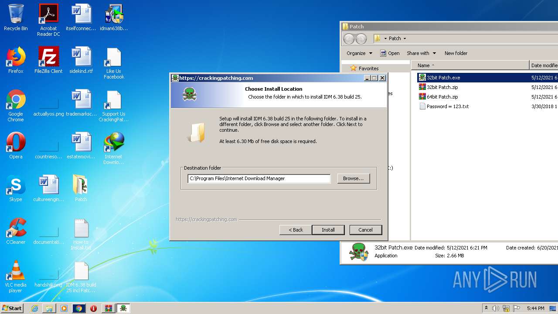Open FileZilla Client desktop shortcut
558x314 pixels.
tap(48, 60)
